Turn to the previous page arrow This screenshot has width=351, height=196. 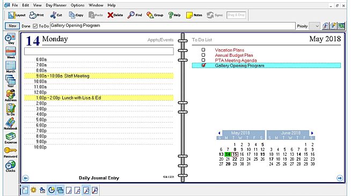click(x=26, y=178)
